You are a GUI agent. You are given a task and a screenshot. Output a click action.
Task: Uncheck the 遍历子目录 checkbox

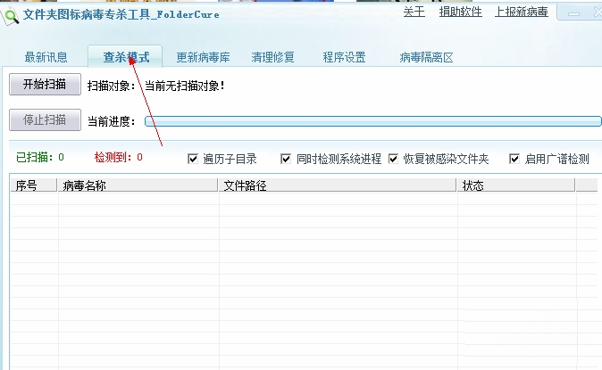(x=193, y=159)
